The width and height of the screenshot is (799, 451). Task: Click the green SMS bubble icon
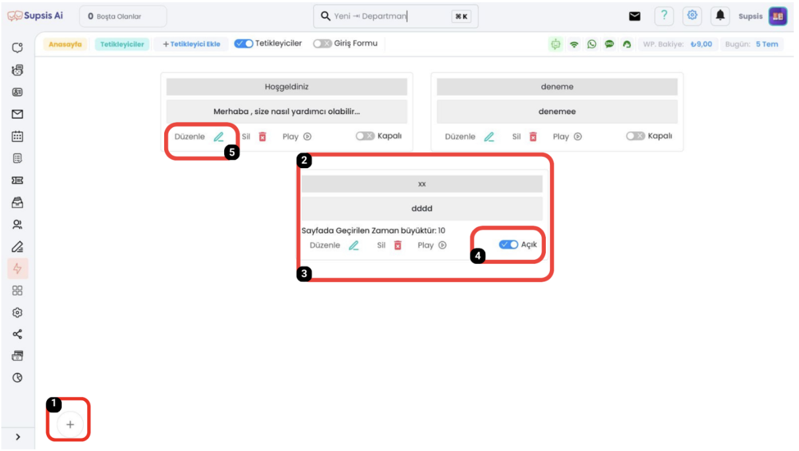coord(609,44)
